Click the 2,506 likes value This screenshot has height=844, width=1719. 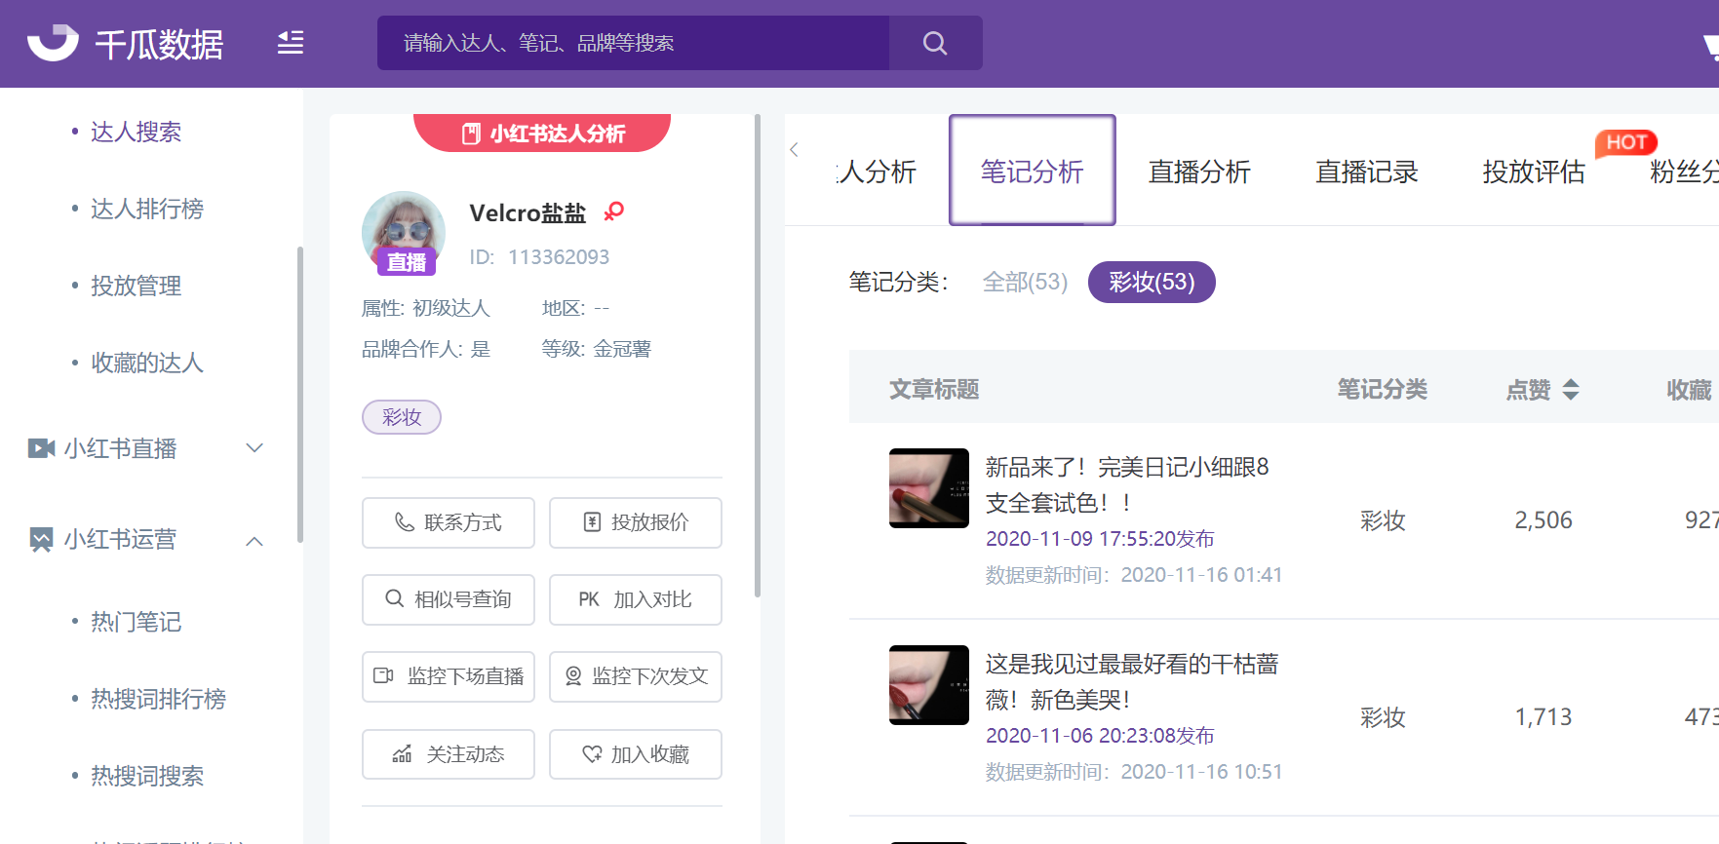[1543, 520]
